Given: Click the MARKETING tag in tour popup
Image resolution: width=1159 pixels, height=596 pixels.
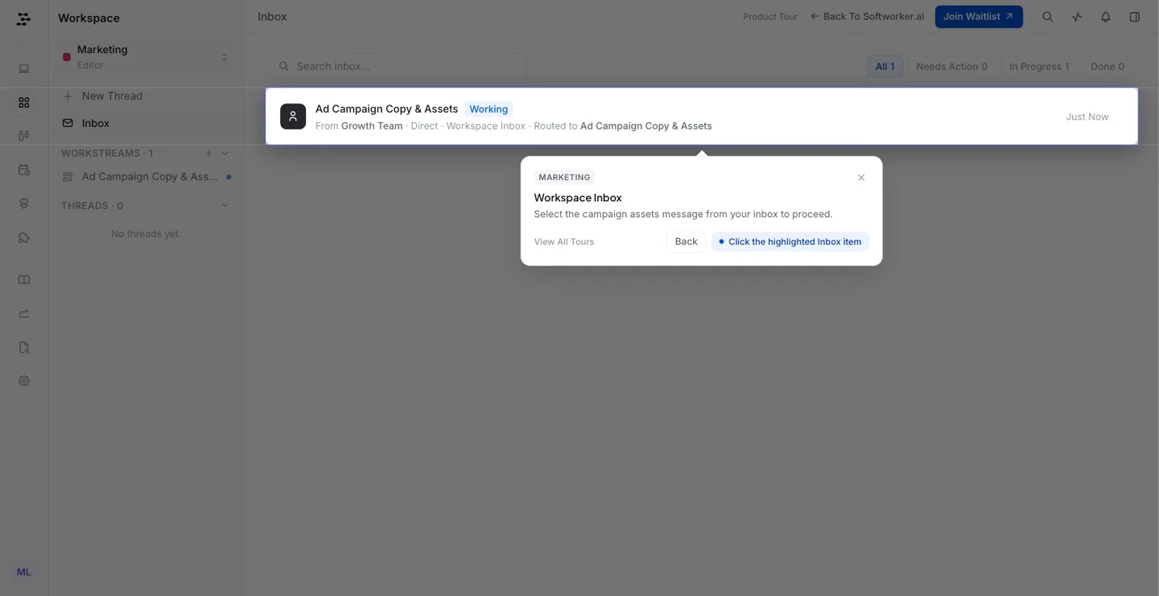Looking at the screenshot, I should coord(564,178).
